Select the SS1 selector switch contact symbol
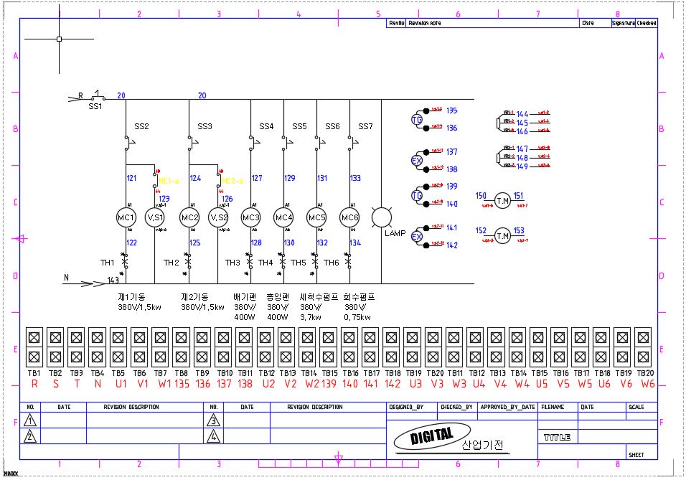The image size is (686, 480). [x=98, y=96]
